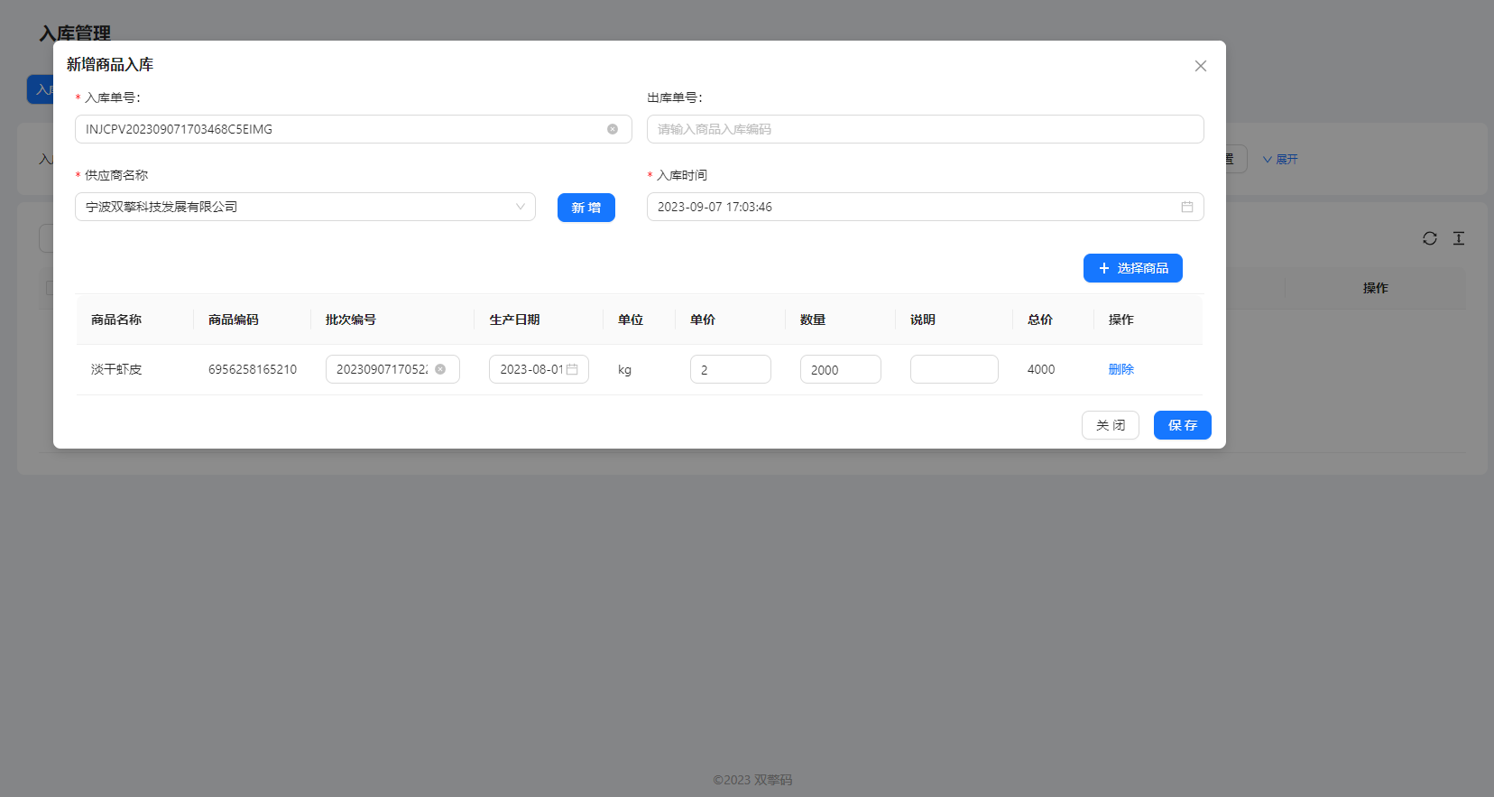This screenshot has width=1494, height=797.
Task: Focus the 出库单号 input field
Action: 926,129
